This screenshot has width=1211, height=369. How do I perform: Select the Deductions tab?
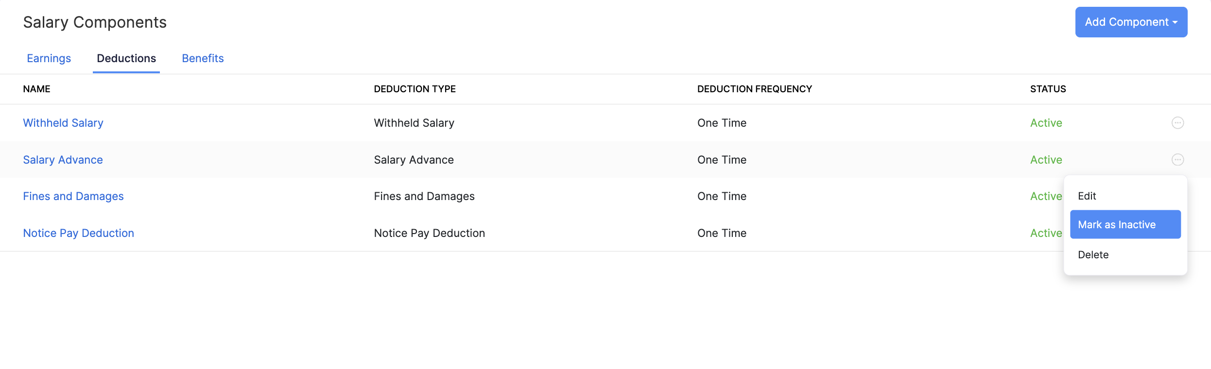coord(126,58)
